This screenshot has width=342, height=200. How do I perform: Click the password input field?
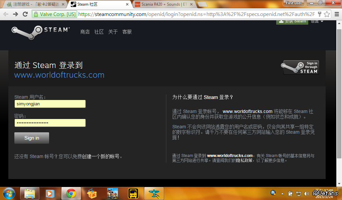click(50, 123)
